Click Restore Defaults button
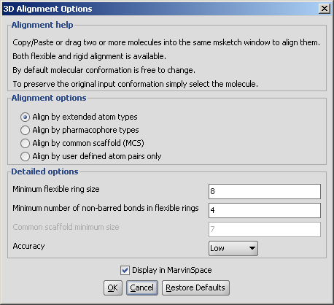The width and height of the screenshot is (334, 305). [x=195, y=287]
